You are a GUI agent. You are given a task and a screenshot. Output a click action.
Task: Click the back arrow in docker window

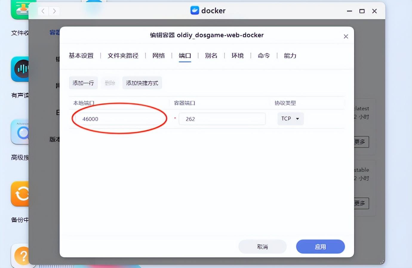point(43,11)
